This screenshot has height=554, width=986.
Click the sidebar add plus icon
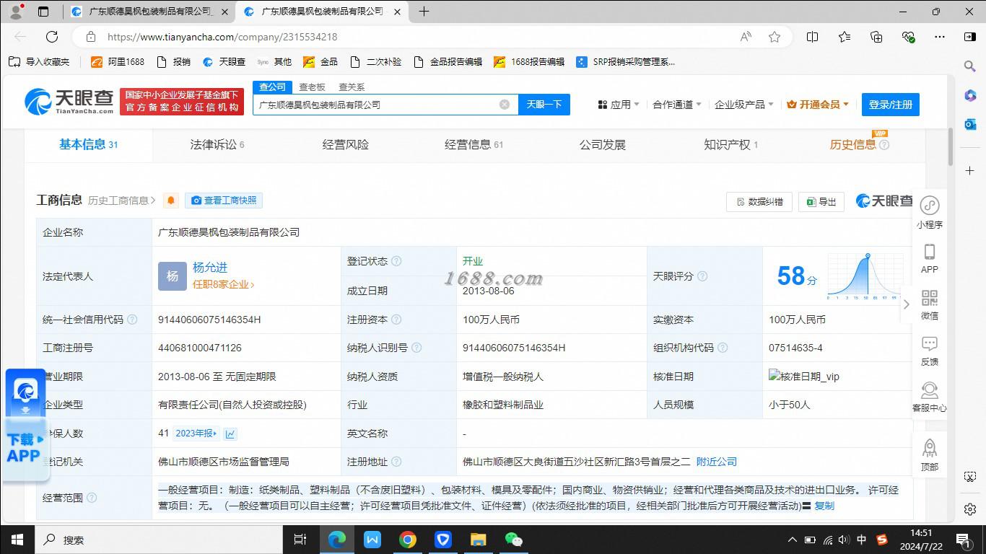pos(970,171)
